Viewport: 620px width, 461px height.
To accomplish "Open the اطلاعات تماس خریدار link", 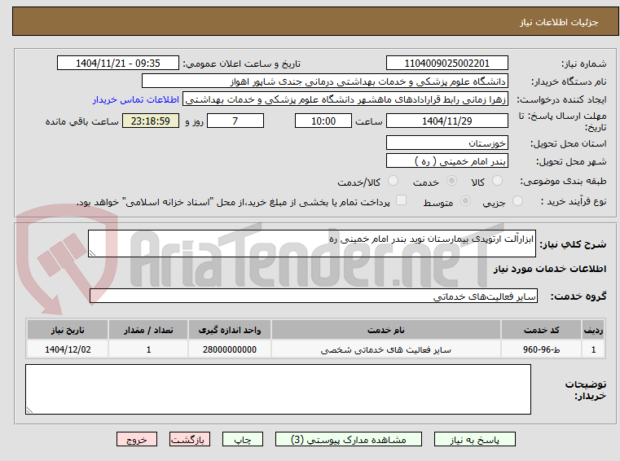I will point(136,99).
